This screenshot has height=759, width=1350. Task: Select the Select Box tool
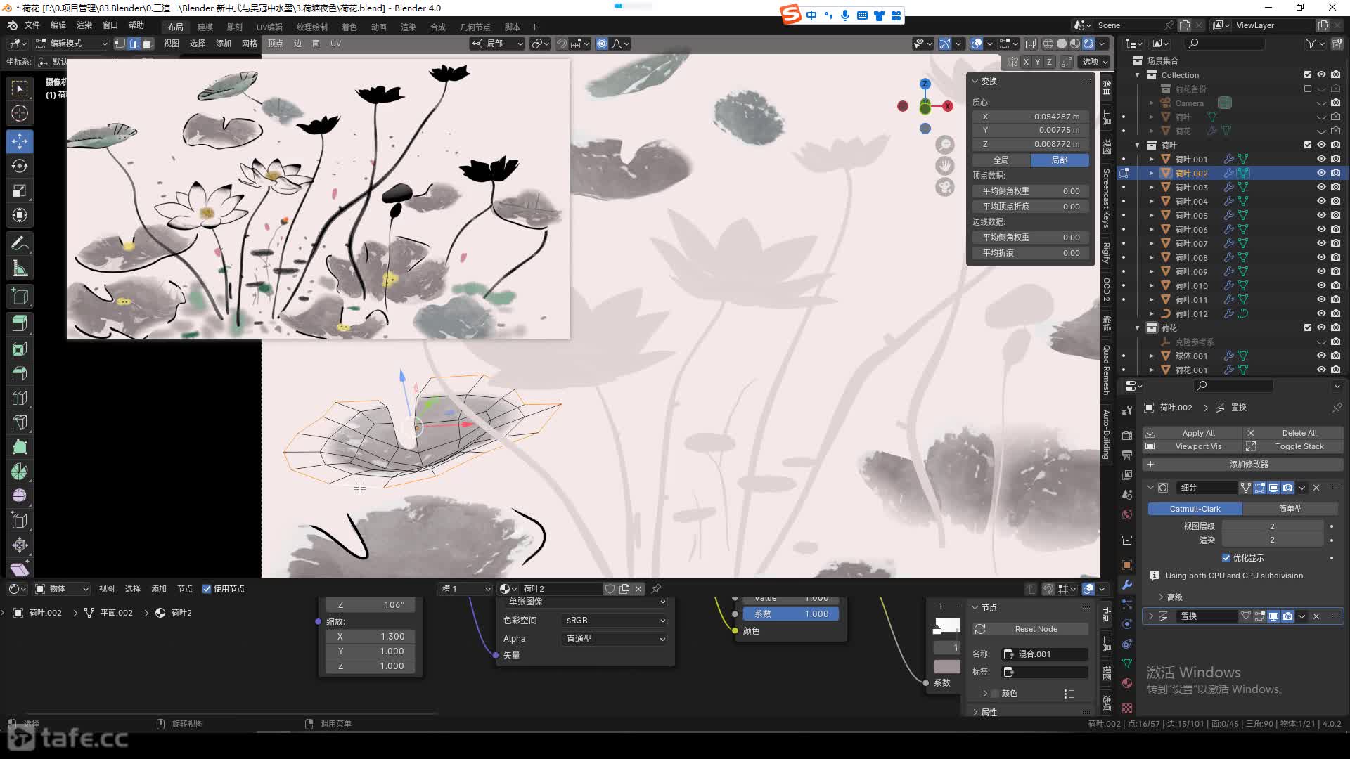click(x=20, y=89)
